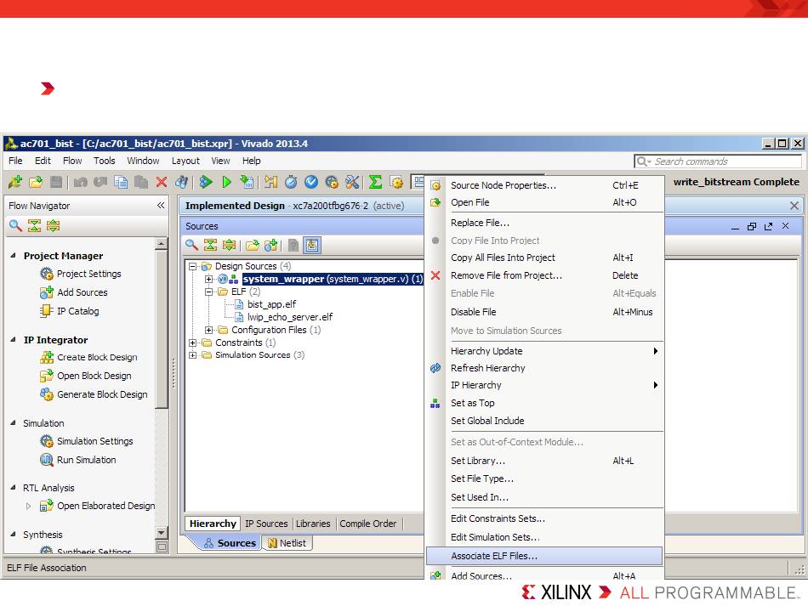808x606 pixels.
Task: Click Add Sources in Flow Navigator
Action: pos(82,292)
